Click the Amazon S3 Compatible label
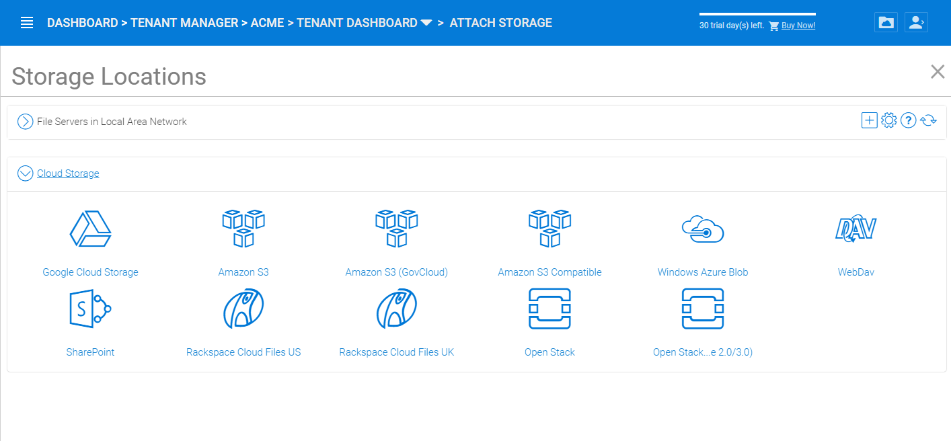951x441 pixels. click(549, 272)
